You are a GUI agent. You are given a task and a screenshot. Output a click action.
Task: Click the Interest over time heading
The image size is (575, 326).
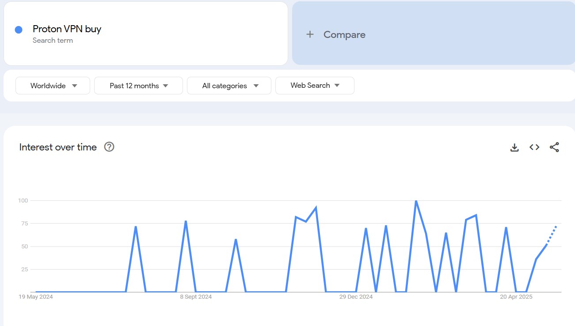(58, 147)
